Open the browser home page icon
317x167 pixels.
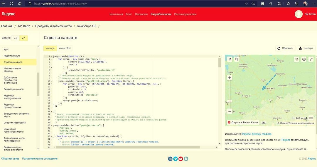[x=20, y=4]
